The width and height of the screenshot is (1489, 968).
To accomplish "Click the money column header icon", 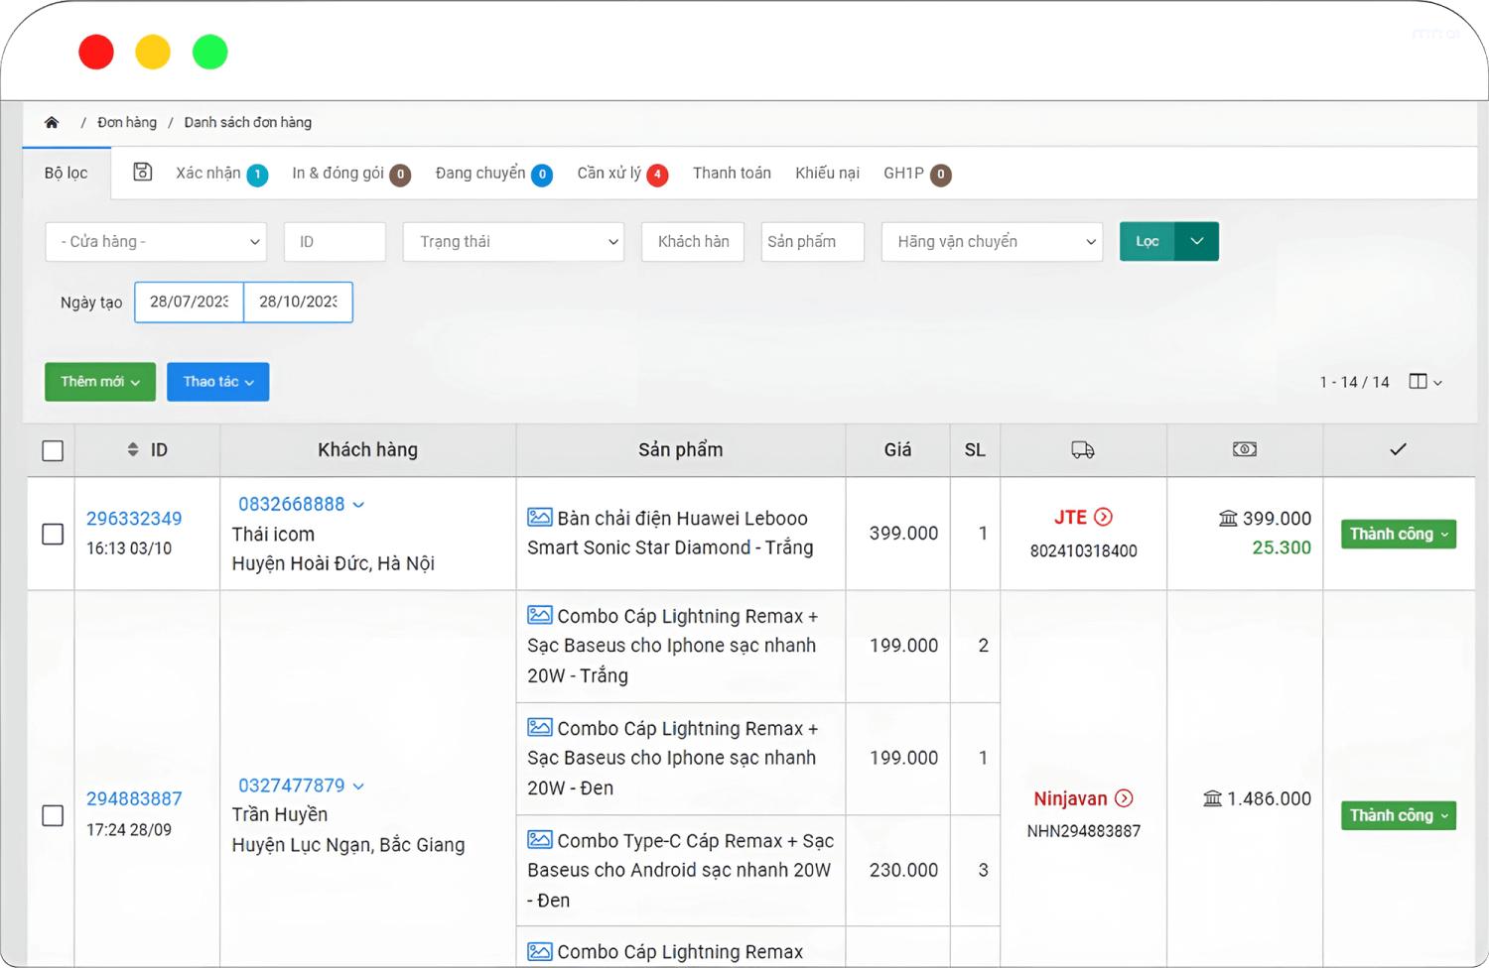I will [1244, 449].
